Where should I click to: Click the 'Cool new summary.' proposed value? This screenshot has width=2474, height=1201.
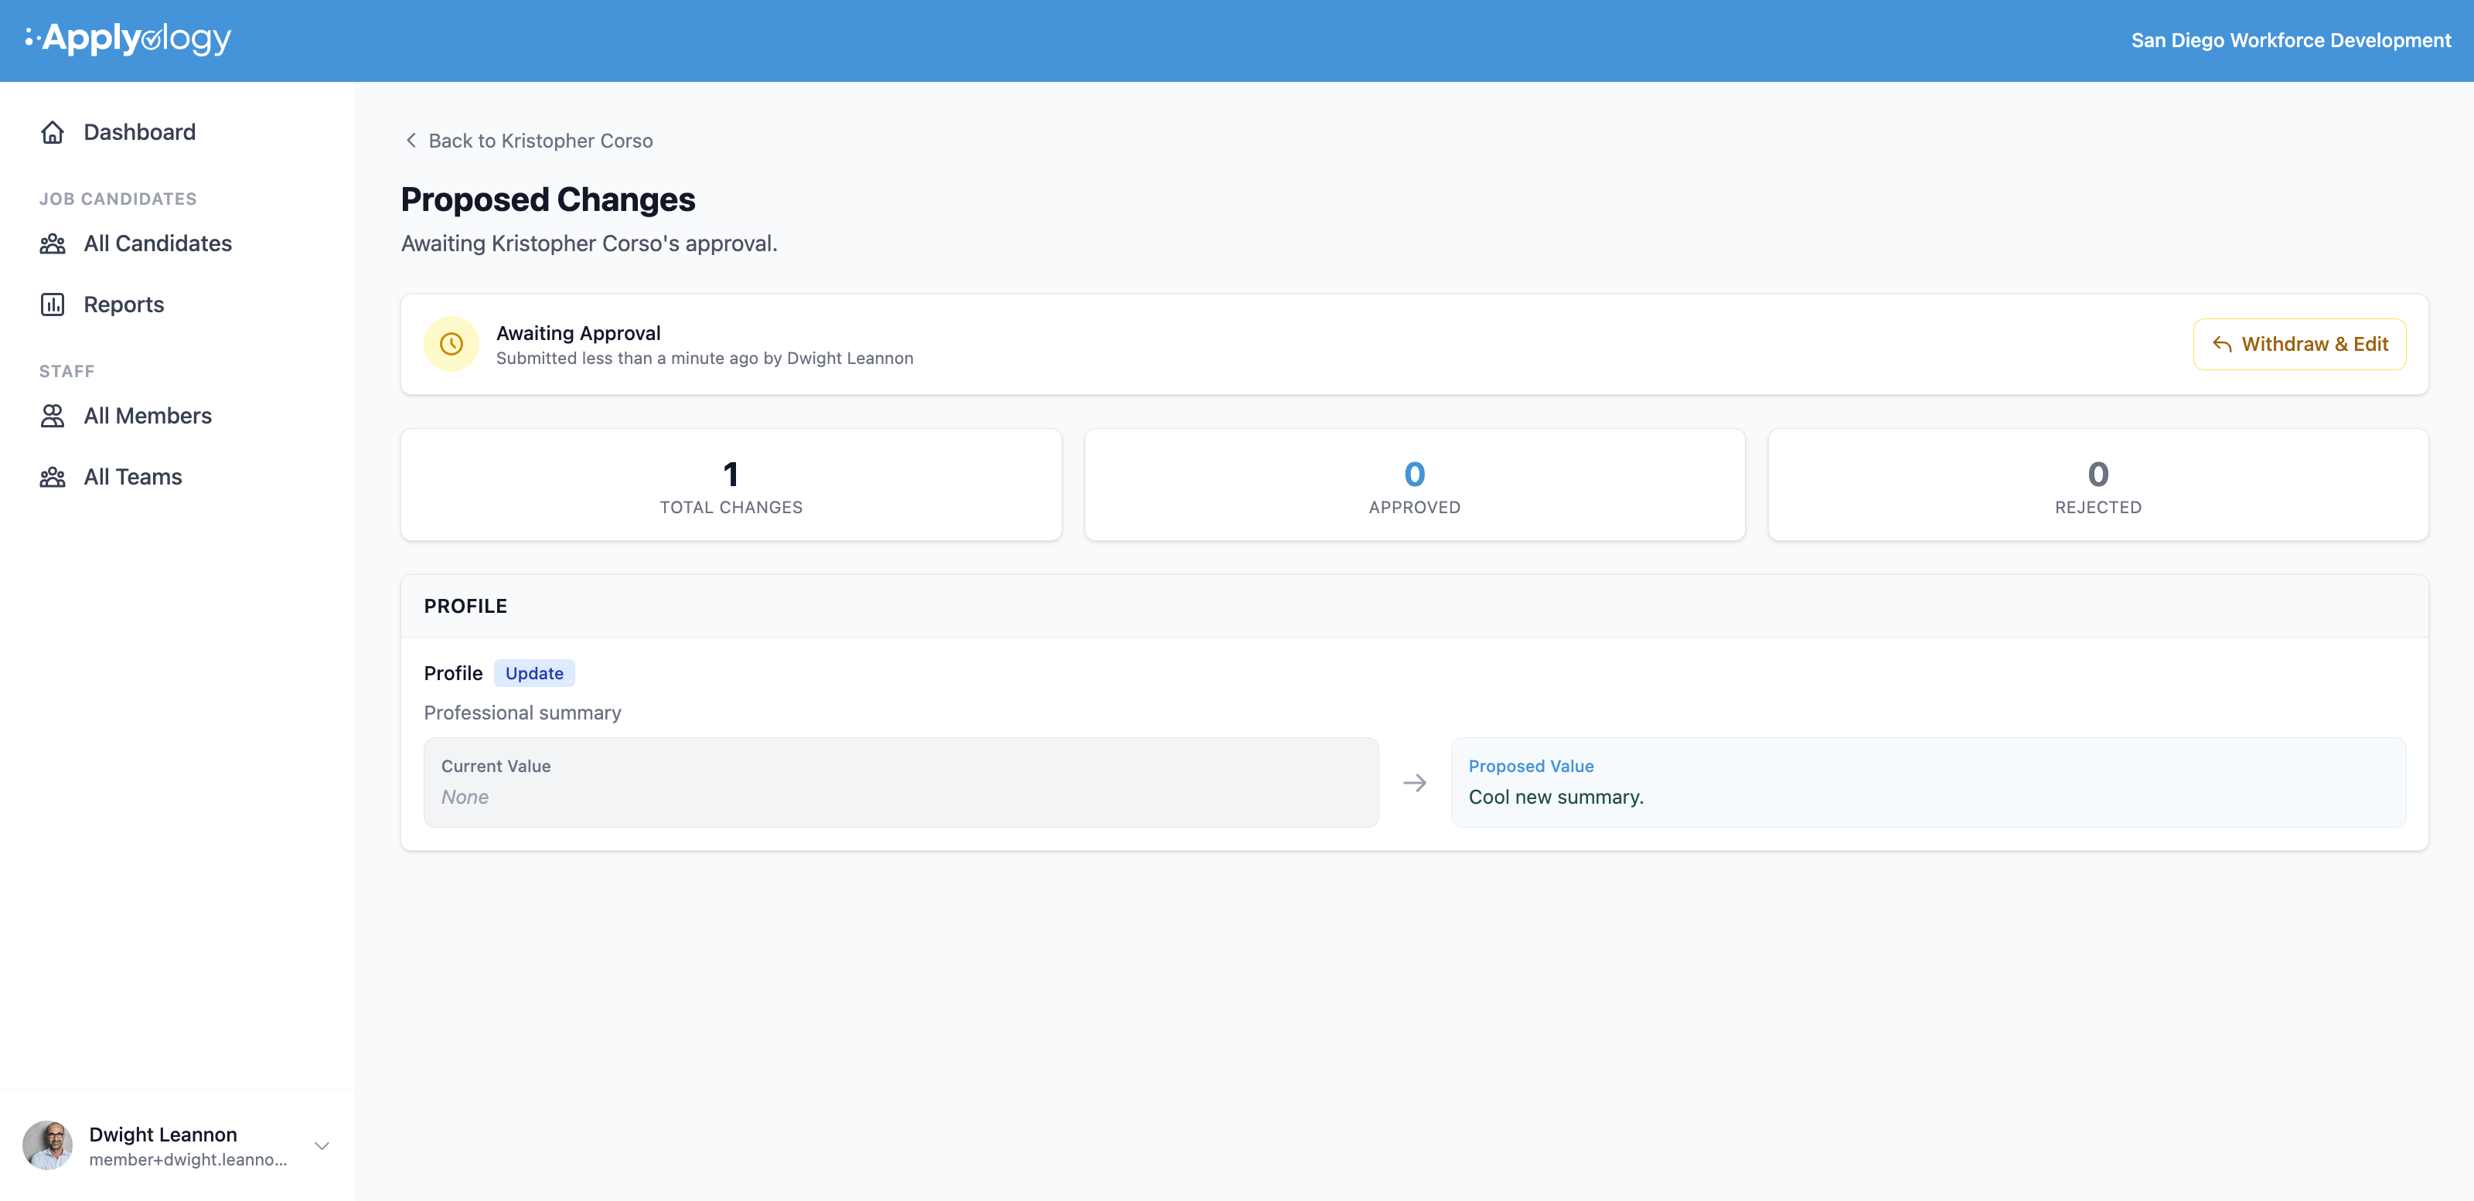click(x=1556, y=797)
